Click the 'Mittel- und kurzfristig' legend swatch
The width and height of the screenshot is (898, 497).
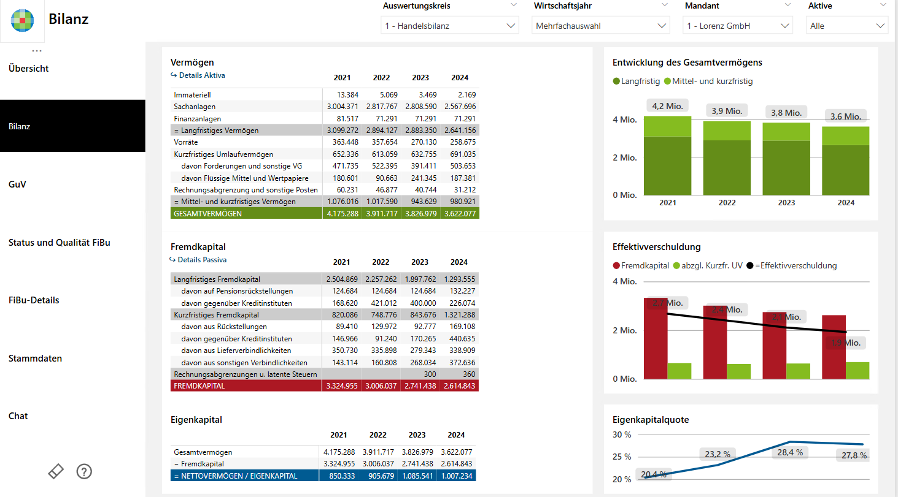coord(667,81)
